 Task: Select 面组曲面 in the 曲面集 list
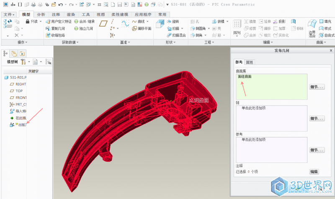[245, 77]
